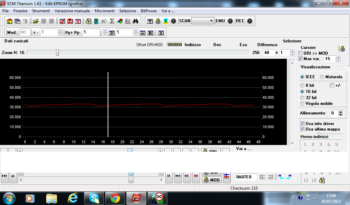Open the Variazione manuale menu

72,11
